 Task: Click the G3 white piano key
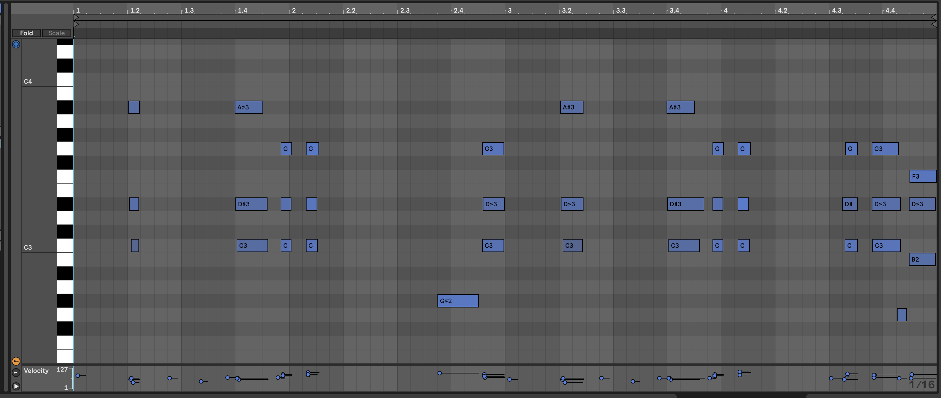point(65,149)
